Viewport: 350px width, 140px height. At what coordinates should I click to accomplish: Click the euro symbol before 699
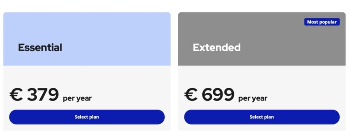191,95
